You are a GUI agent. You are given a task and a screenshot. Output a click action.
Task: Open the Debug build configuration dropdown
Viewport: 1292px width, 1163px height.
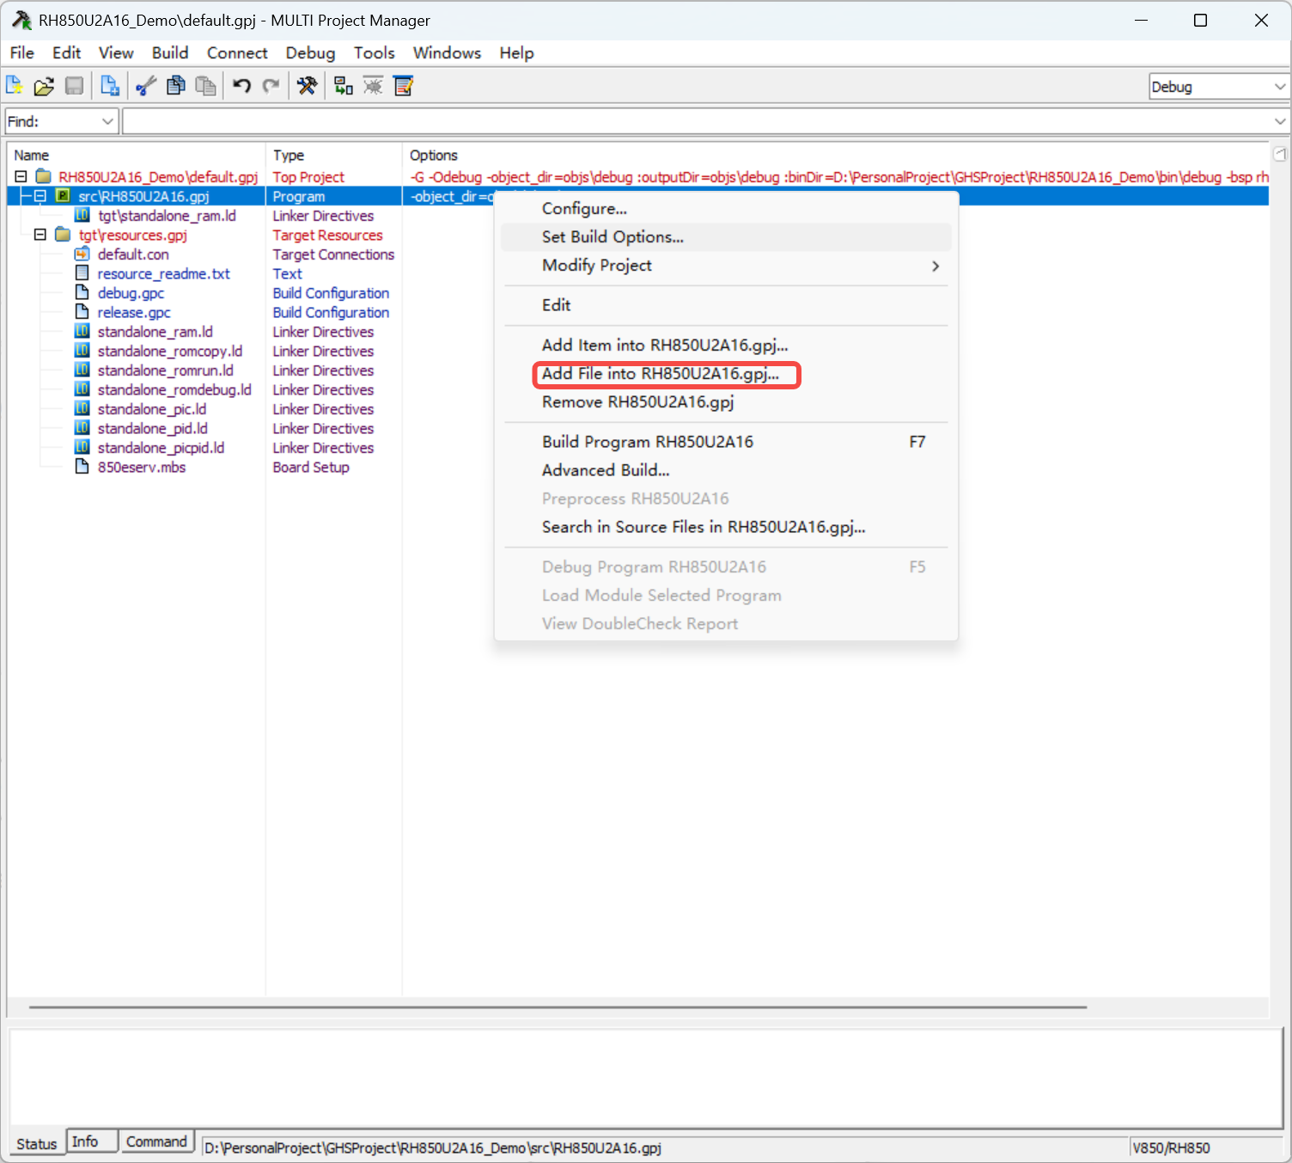click(x=1279, y=87)
